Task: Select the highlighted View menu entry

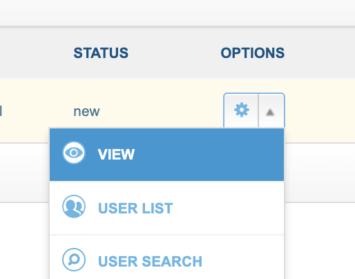Action: click(x=166, y=155)
